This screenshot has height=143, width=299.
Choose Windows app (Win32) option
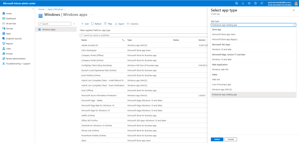coord(222,89)
